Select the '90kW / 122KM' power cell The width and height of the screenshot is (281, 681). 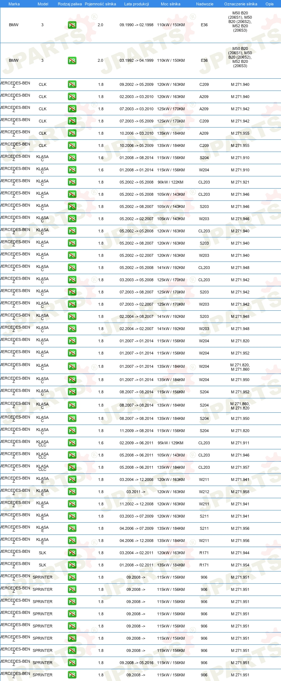click(170, 182)
